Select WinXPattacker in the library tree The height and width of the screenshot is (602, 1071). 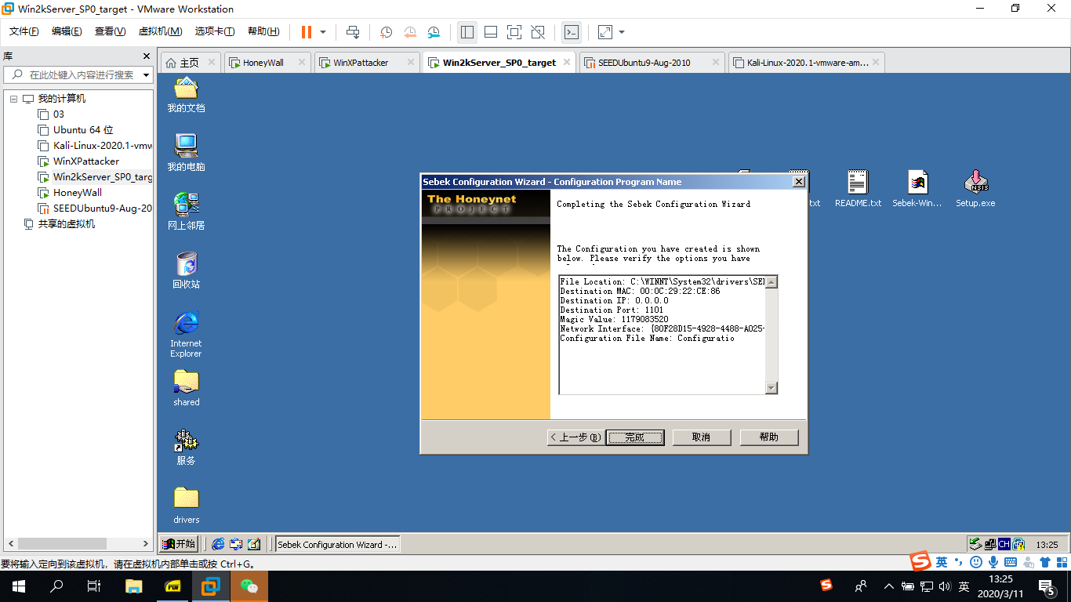pyautogui.click(x=78, y=161)
